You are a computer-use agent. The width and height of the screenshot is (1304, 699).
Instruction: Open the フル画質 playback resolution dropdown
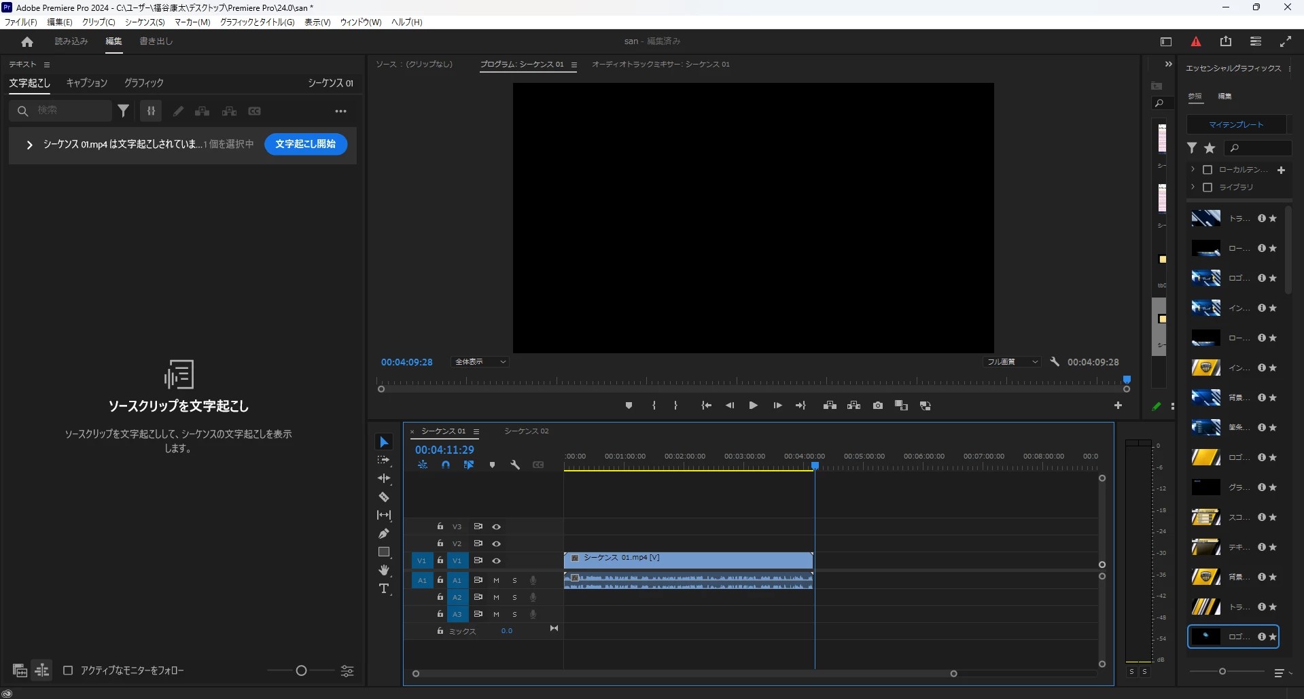[1012, 362]
